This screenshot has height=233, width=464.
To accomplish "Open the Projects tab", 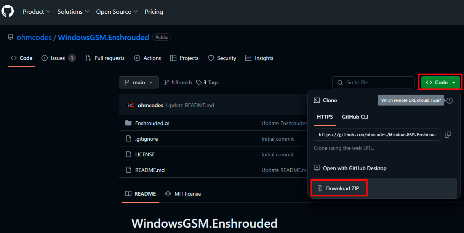I will [184, 58].
